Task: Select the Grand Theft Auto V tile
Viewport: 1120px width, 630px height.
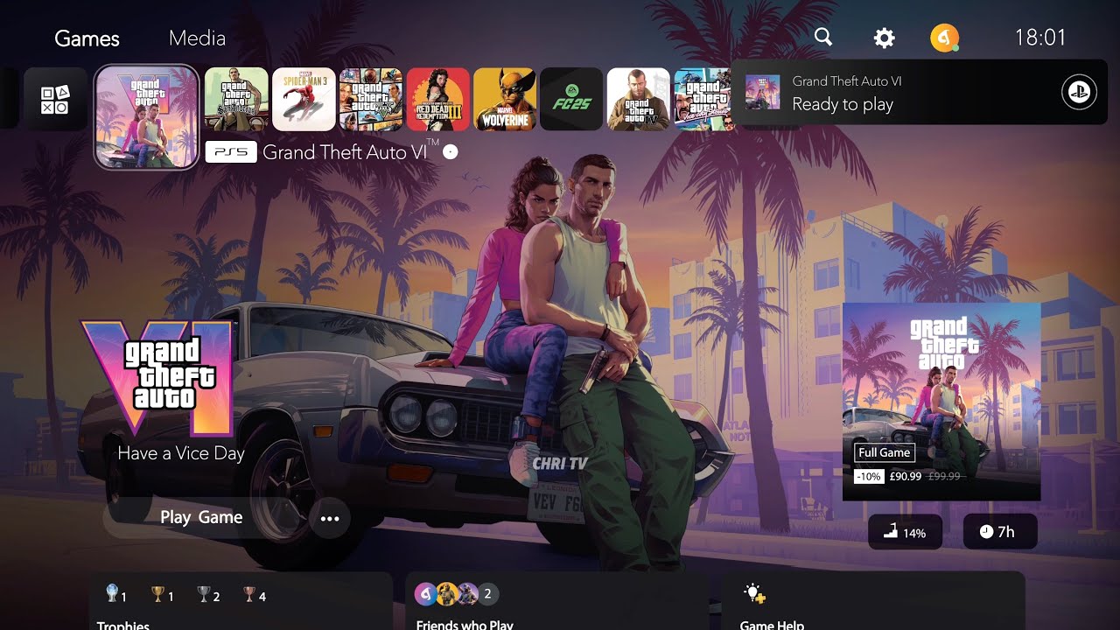Action: tap(371, 99)
